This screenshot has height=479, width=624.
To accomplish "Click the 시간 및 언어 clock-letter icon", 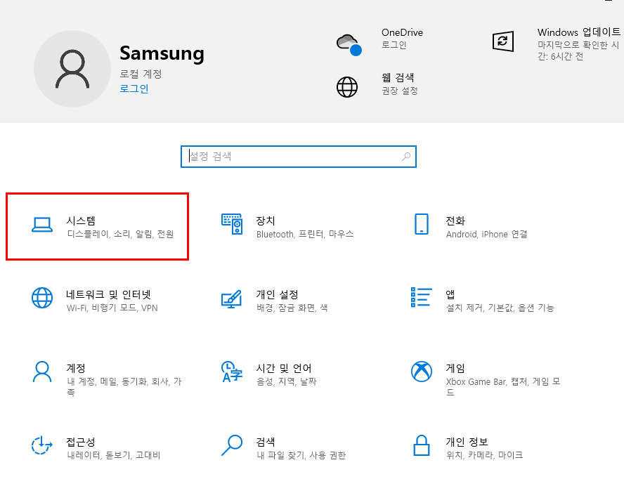I will point(232,372).
